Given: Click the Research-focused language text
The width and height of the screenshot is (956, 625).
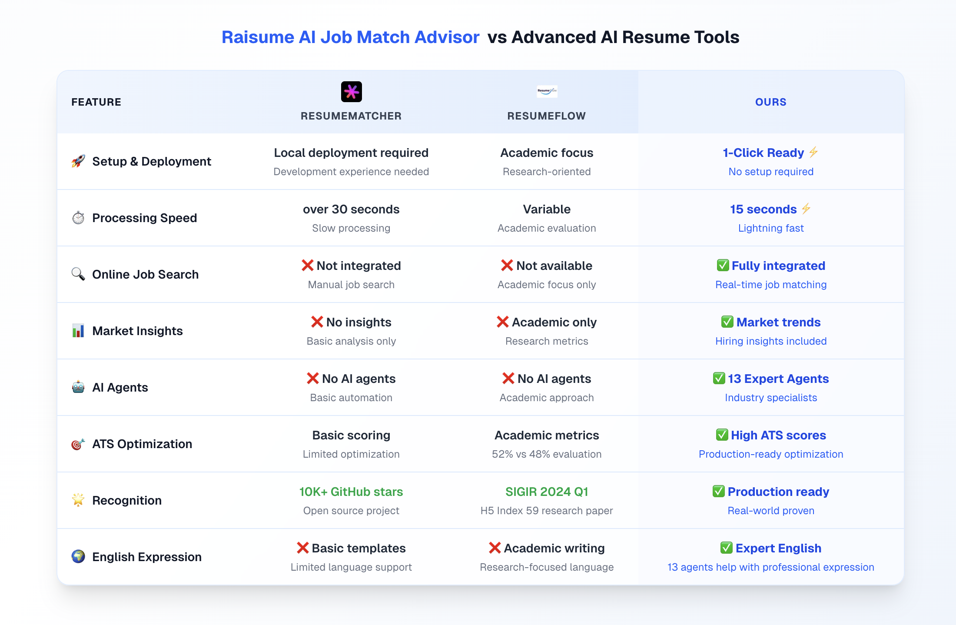Looking at the screenshot, I should [547, 567].
